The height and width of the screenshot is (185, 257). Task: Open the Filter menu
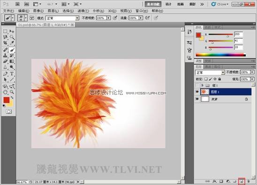click(83, 11)
